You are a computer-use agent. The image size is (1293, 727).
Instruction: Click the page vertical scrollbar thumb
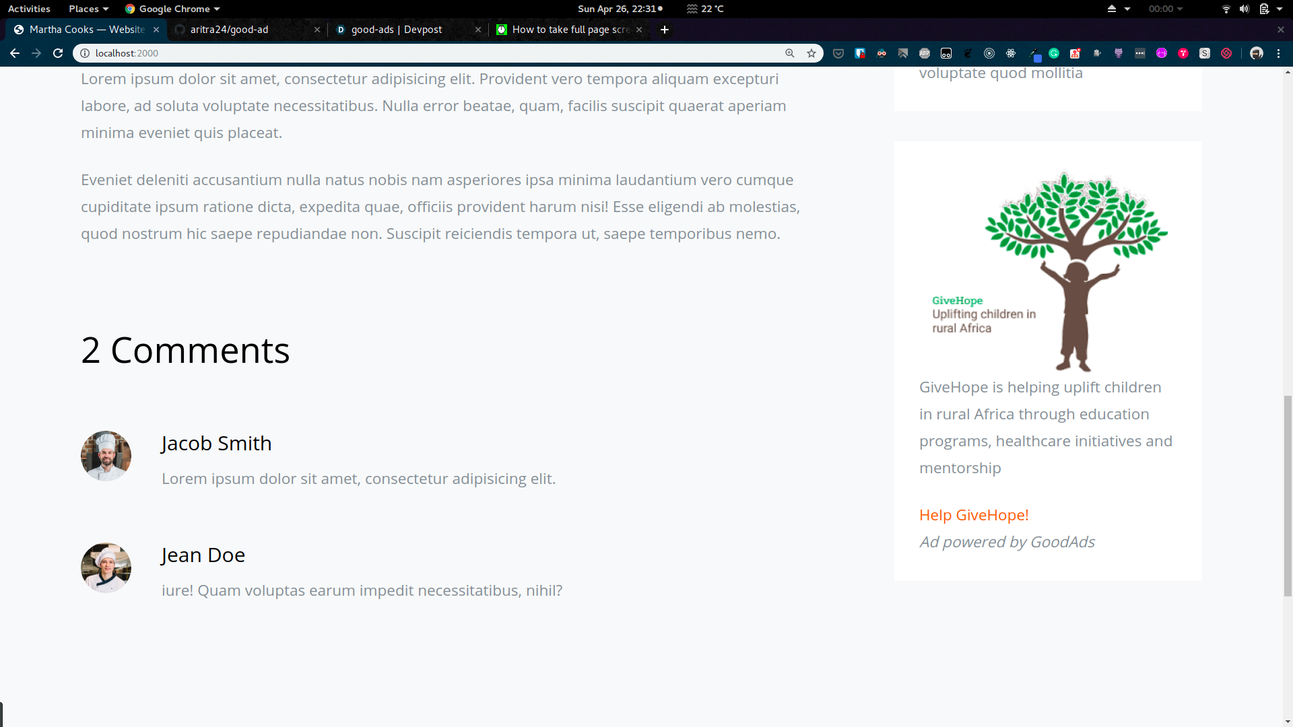(1288, 495)
